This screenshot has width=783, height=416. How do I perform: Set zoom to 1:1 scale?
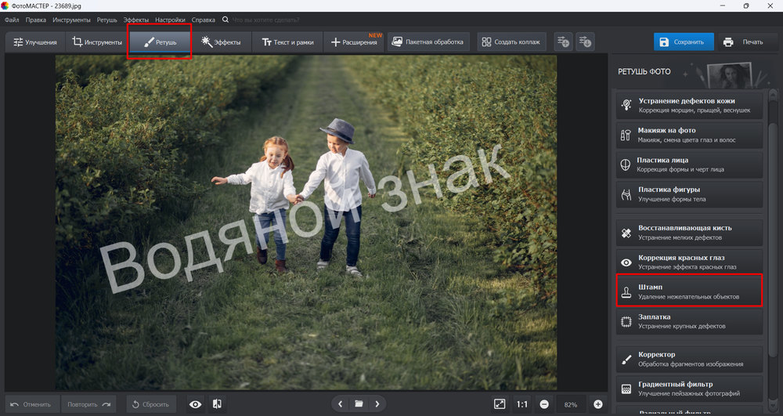[521, 404]
